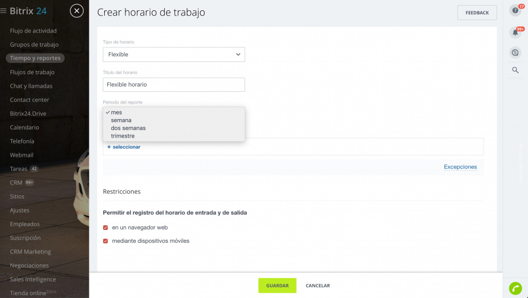Click the '+ seleccionar' link
Viewport: 528px width, 298px height.
124,147
